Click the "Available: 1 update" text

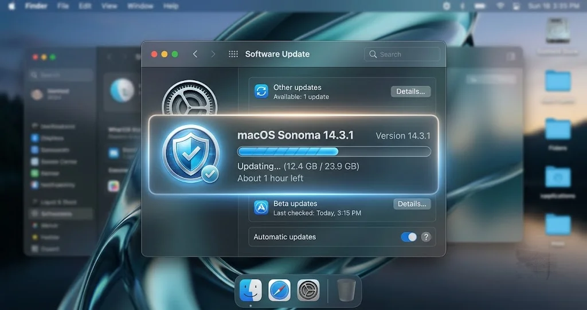(301, 97)
